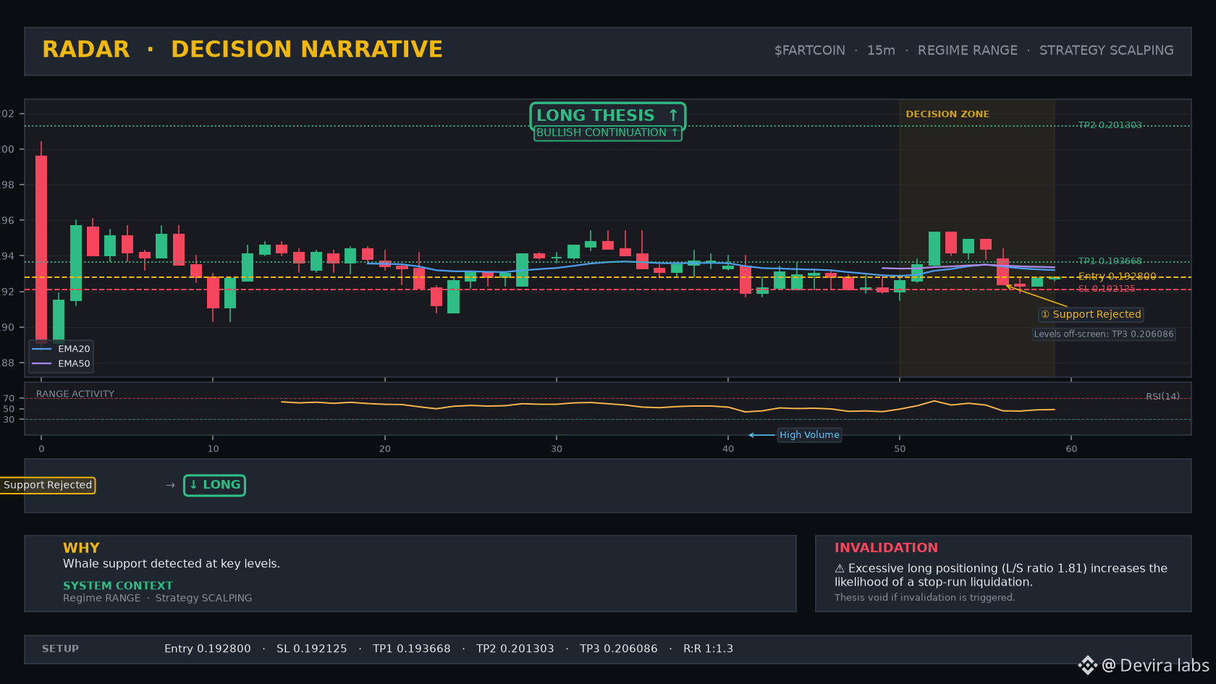Screen dimensions: 1216x684
Task: Click the Entry 0.192800 level label
Action: [x=1117, y=276]
